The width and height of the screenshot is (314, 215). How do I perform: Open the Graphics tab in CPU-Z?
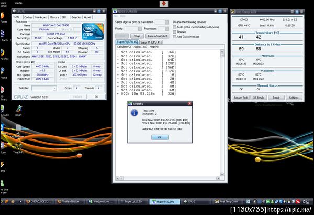click(x=76, y=17)
